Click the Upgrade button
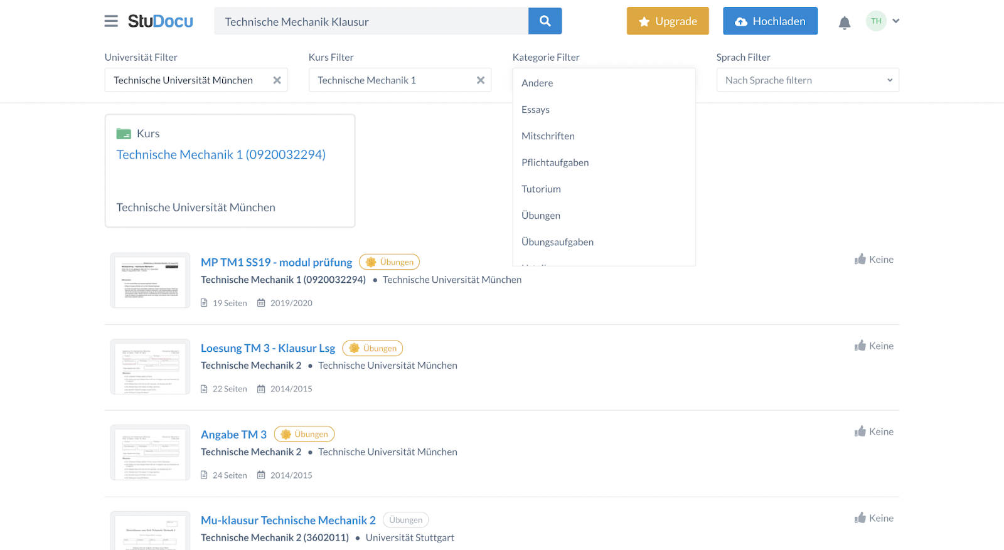Screen dimensions: 1004x550 (668, 21)
